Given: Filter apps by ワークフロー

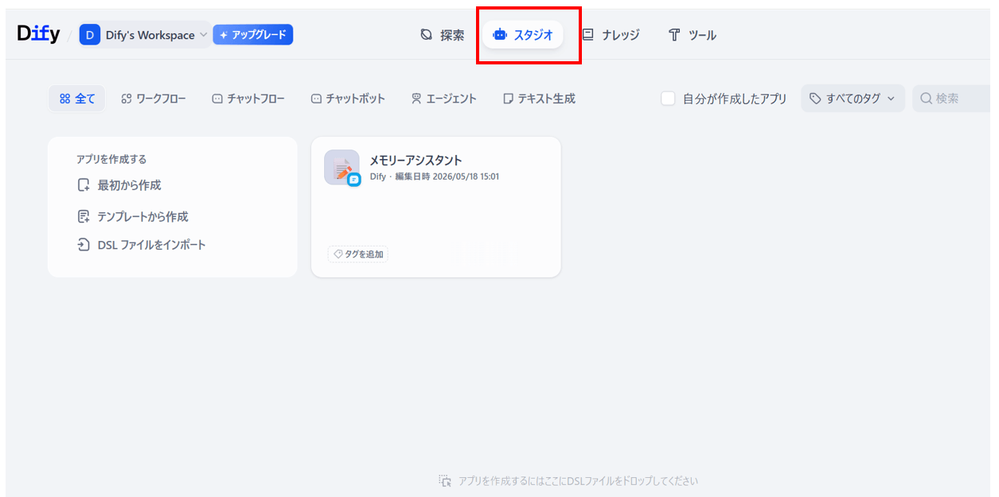Looking at the screenshot, I should coord(154,99).
